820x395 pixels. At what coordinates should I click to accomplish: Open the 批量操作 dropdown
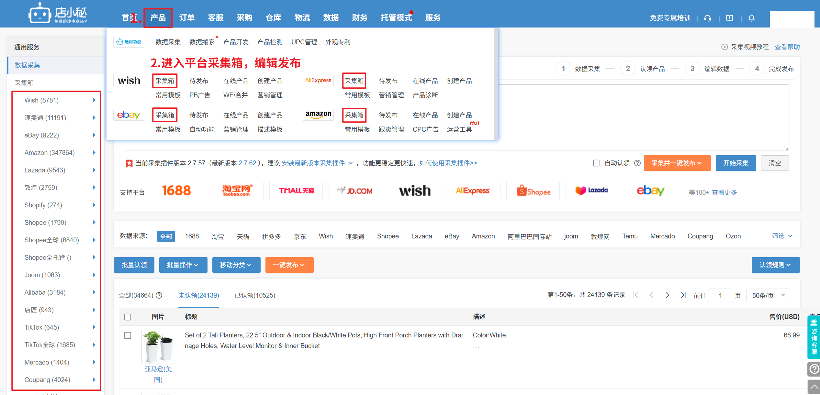[183, 265]
